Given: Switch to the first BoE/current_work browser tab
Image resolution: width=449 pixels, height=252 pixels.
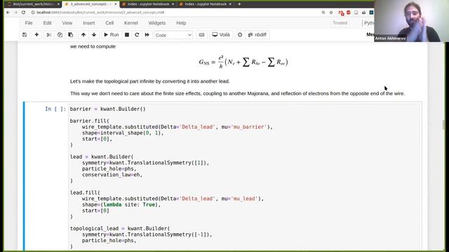Looking at the screenshot, I should [33, 4].
